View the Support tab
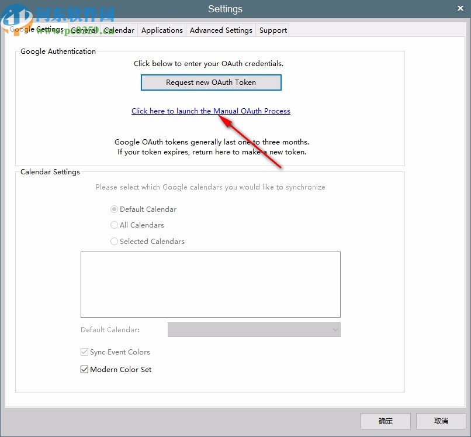This screenshot has width=471, height=437. [272, 30]
